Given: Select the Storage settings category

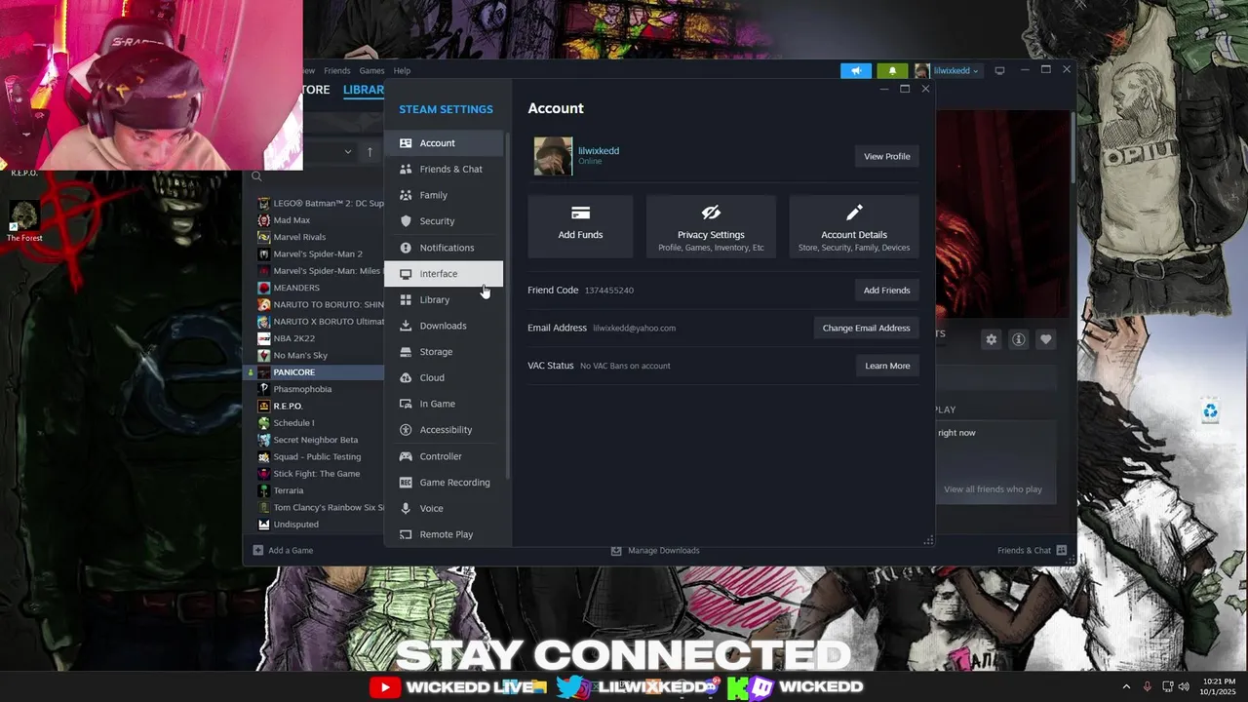Looking at the screenshot, I should point(444,352).
